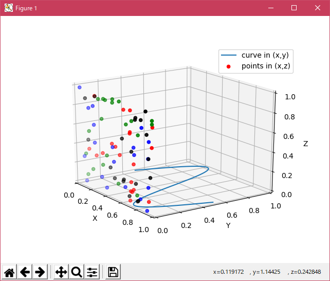
Task: Minimize the Figure 1 window
Action: pos(271,8)
